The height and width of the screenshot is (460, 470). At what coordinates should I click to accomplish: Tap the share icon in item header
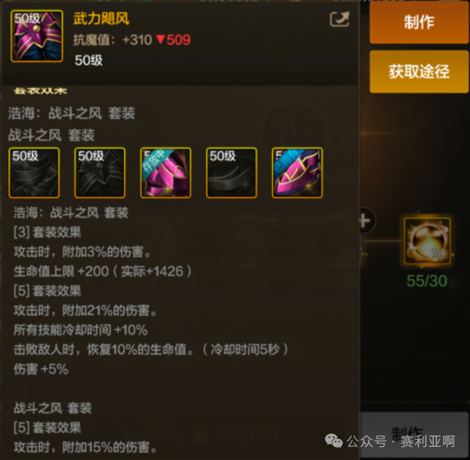coord(339,20)
